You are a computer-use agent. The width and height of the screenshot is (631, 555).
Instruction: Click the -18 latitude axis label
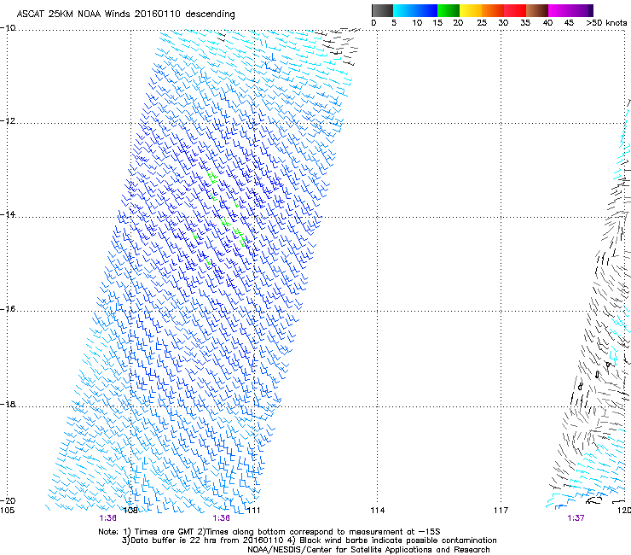8,404
